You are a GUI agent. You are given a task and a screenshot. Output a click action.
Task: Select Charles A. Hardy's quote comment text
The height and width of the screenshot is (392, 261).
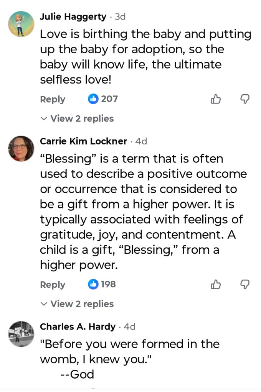coord(129,351)
